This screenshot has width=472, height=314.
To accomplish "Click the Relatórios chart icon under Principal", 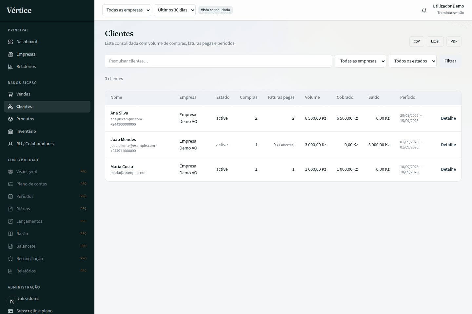I will point(10,67).
